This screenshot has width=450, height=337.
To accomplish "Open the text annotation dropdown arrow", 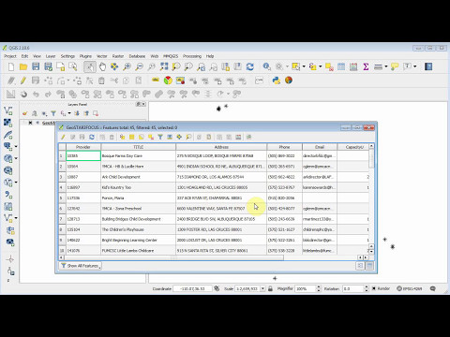I will click(415, 66).
